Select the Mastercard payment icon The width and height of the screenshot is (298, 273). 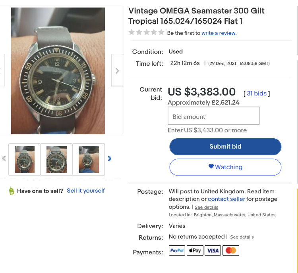(x=231, y=250)
